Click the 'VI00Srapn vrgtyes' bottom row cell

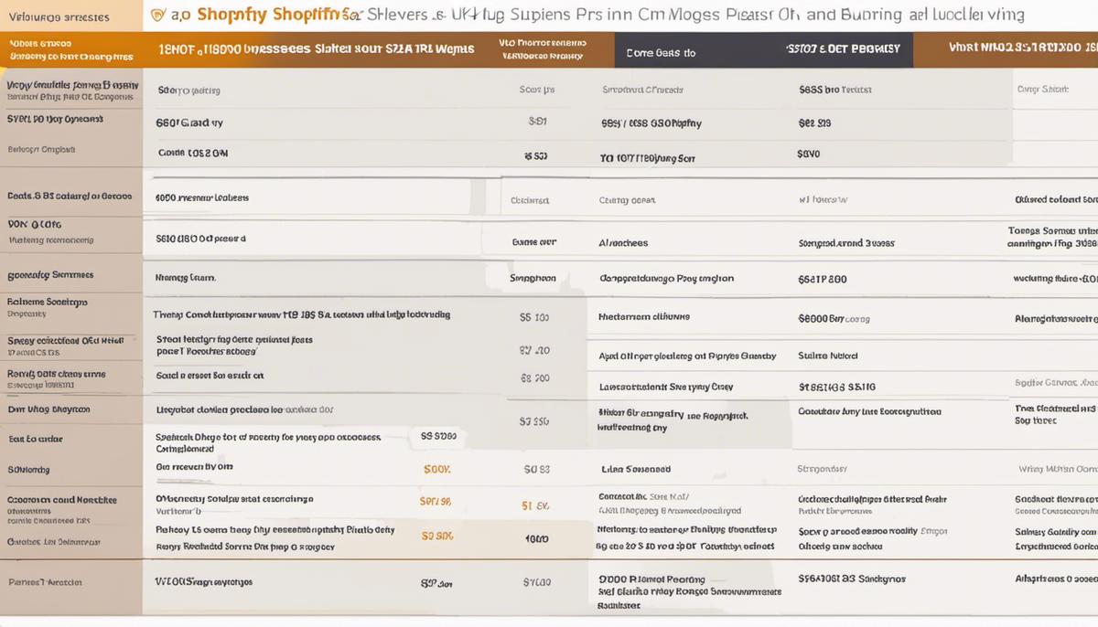[203, 581]
